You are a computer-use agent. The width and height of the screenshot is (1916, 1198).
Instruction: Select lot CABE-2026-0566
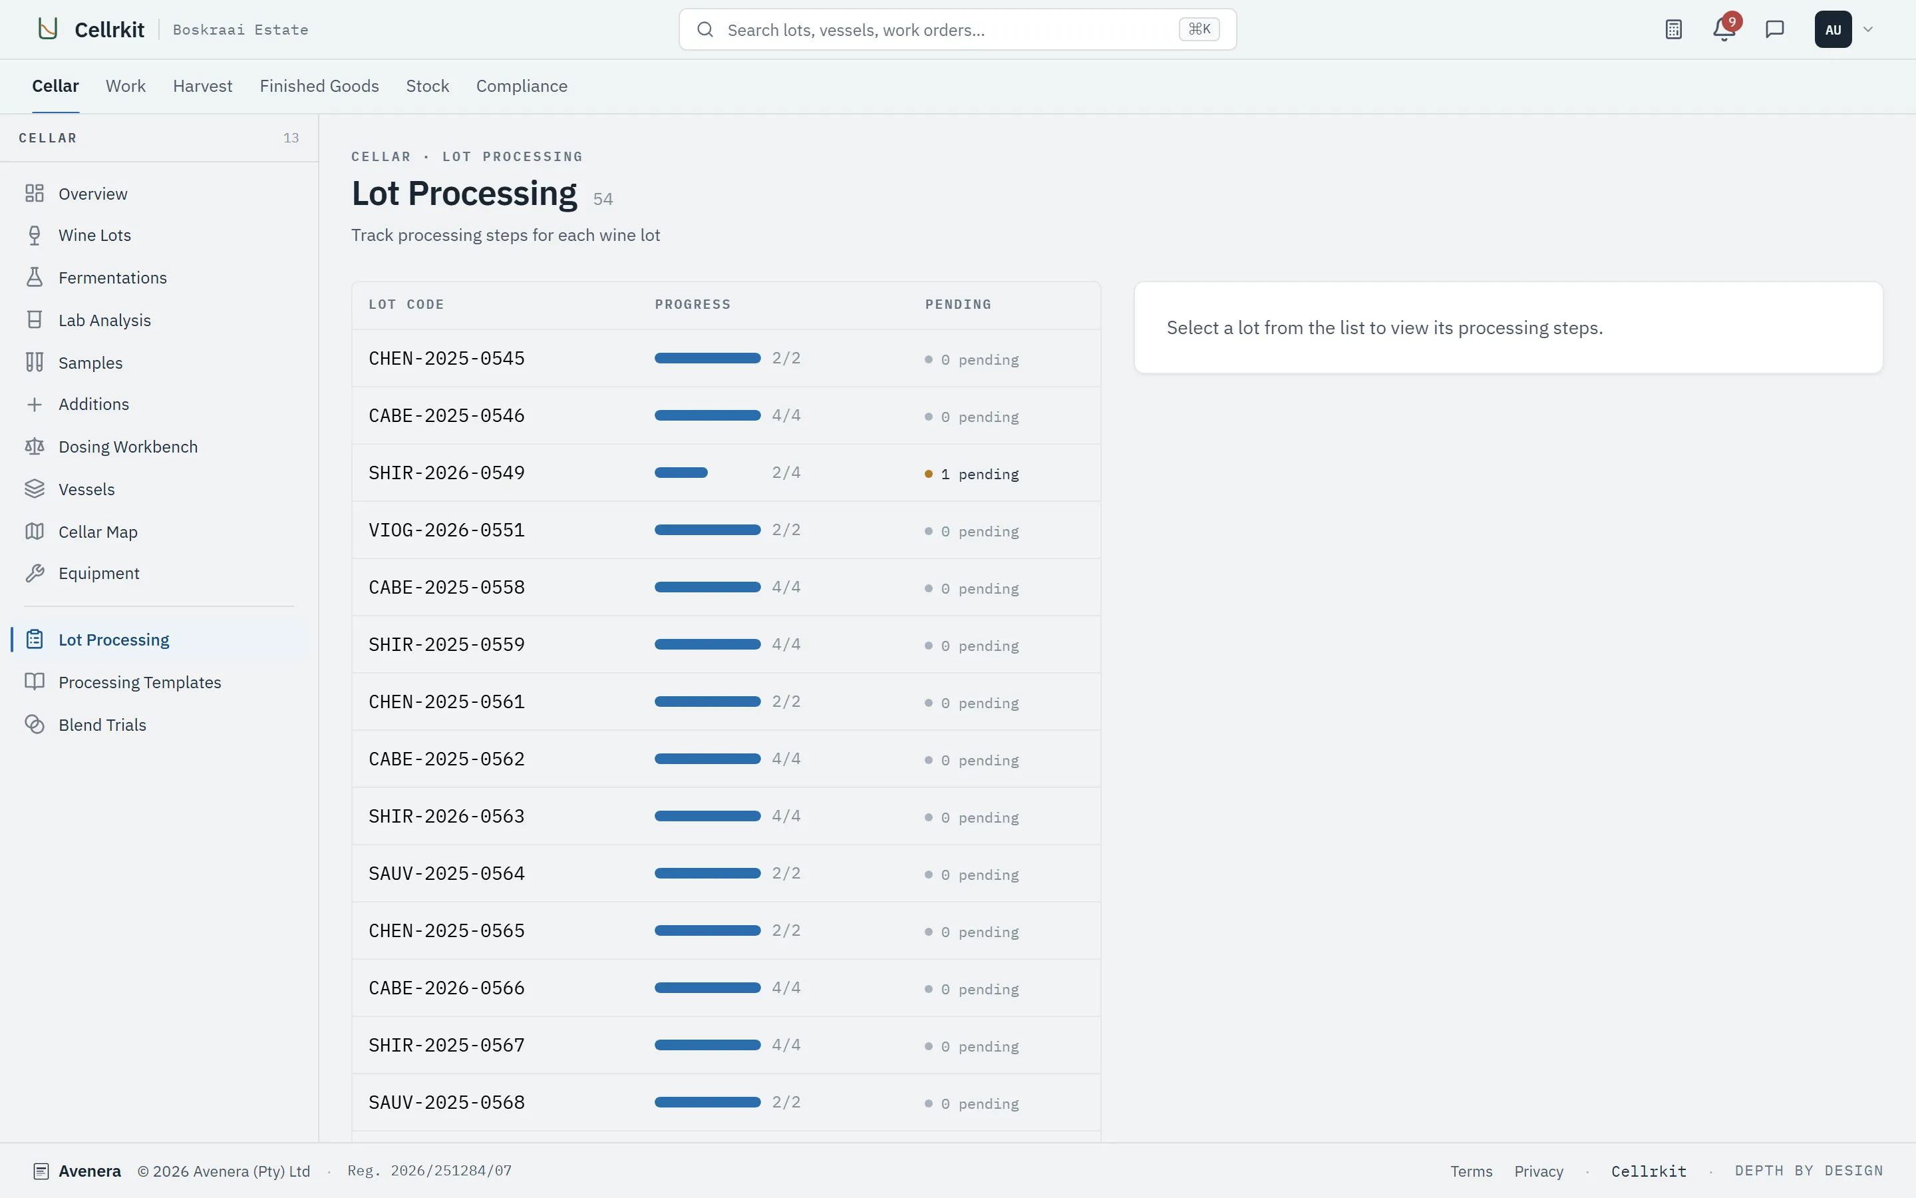(726, 988)
